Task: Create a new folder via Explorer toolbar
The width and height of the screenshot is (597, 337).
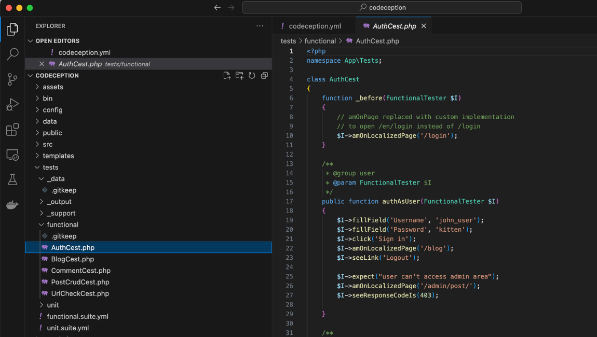Action: tap(239, 75)
